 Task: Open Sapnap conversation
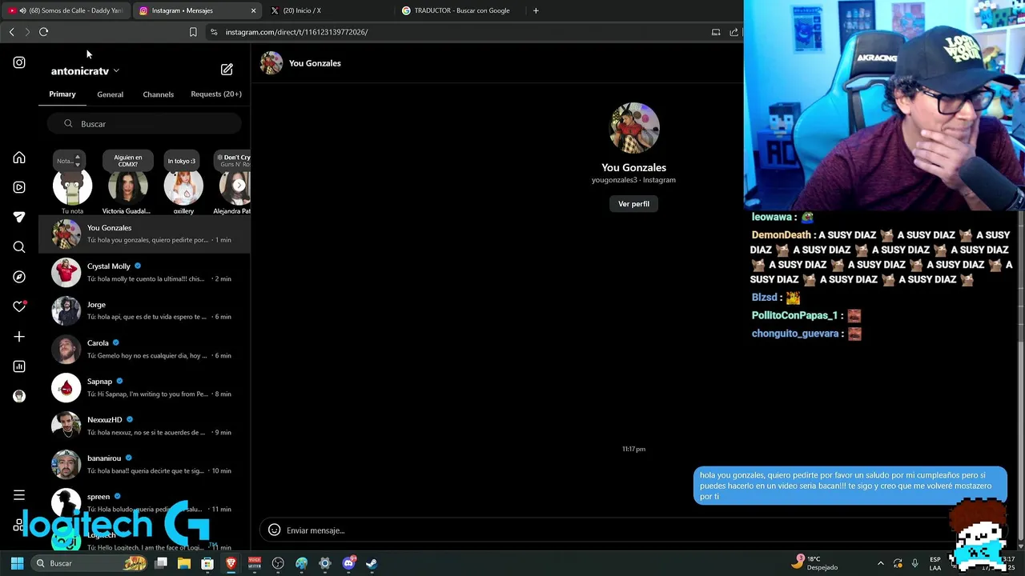[144, 387]
